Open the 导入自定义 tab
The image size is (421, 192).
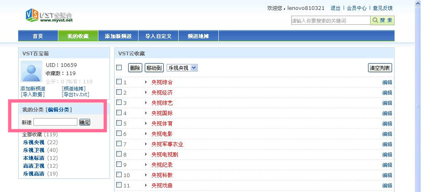click(158, 36)
